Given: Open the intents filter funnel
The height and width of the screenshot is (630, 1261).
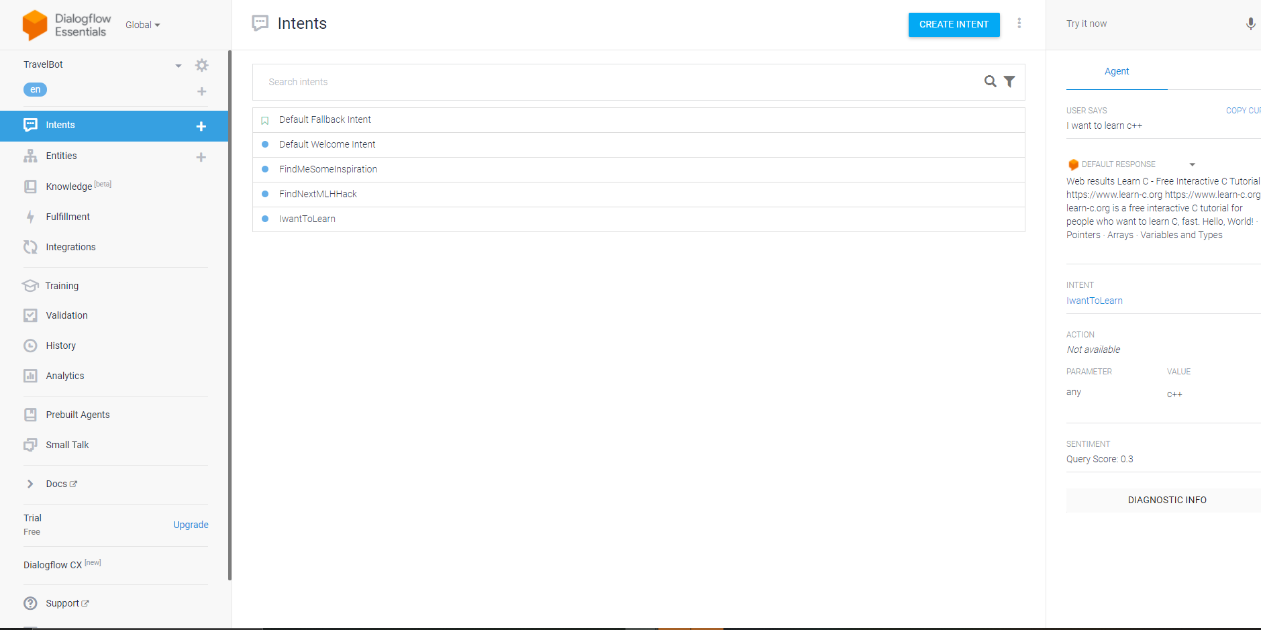Looking at the screenshot, I should point(1009,81).
